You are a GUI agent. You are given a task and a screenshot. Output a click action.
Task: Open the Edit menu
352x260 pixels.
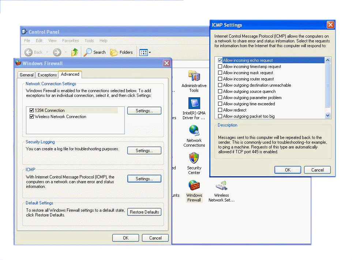click(x=39, y=41)
